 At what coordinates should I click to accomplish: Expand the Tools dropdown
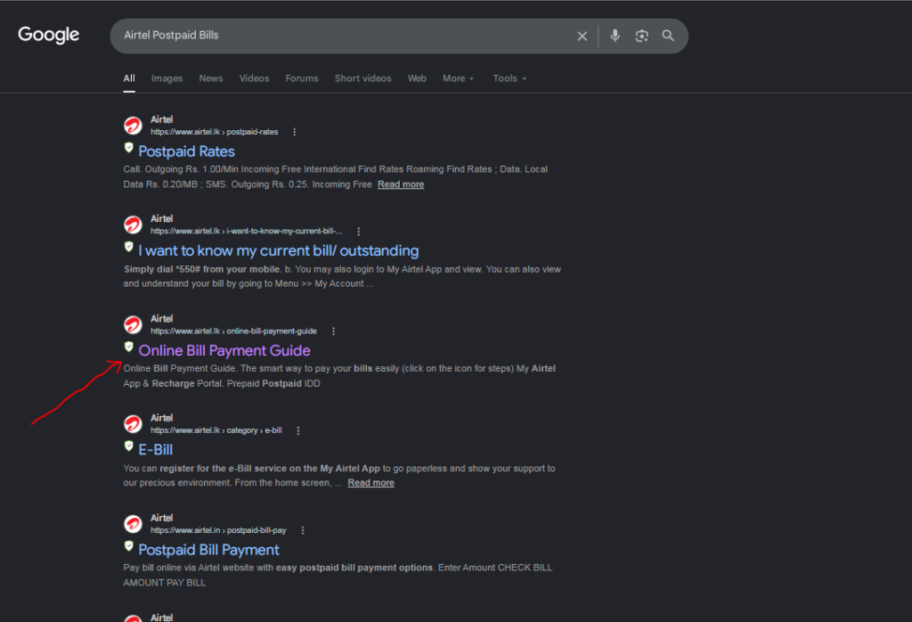click(509, 78)
